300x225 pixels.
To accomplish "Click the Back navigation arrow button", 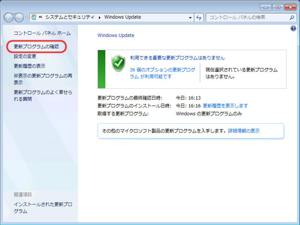I will pos(8,17).
